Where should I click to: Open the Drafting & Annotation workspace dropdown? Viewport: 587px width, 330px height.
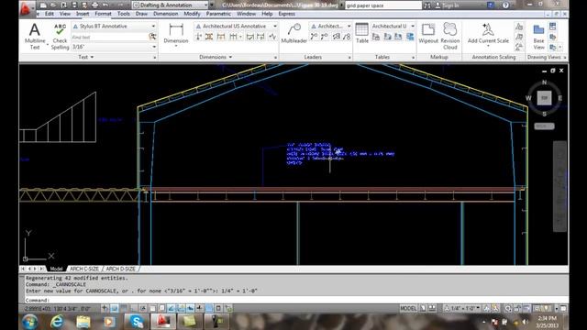171,5
